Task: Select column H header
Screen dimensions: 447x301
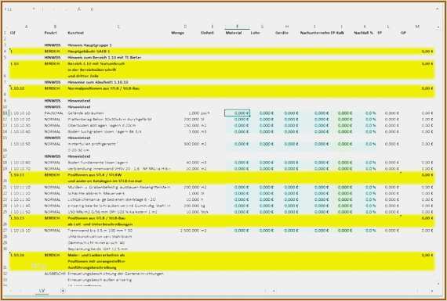Action: pos(287,27)
